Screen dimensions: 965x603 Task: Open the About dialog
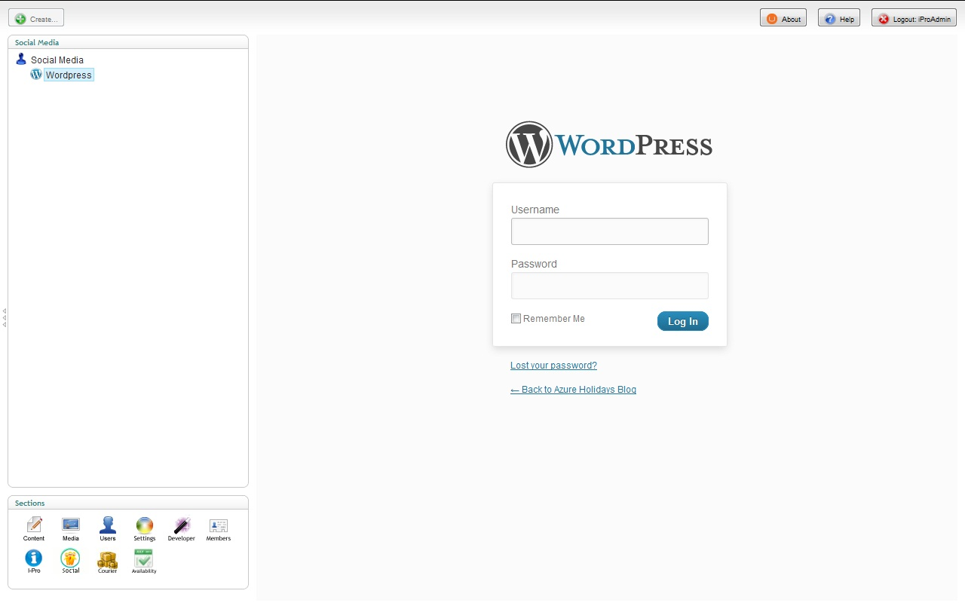tap(783, 18)
